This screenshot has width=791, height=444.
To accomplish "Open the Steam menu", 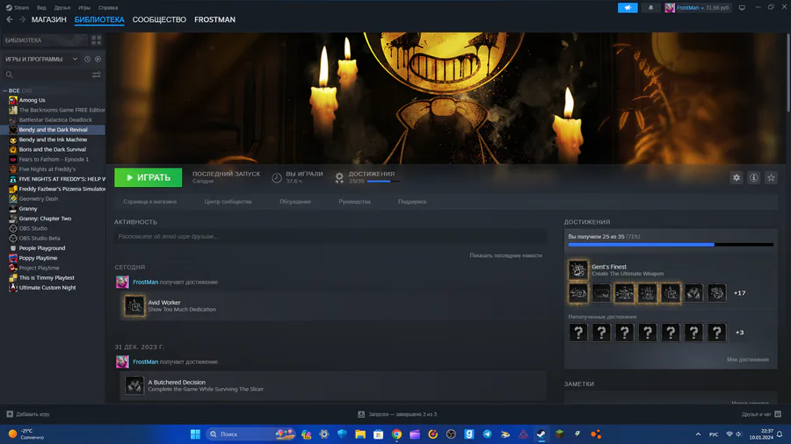I will pos(18,8).
